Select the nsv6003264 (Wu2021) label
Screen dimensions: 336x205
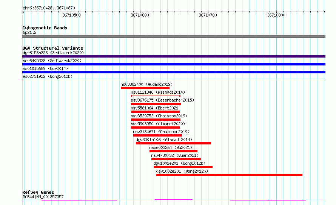point(171,147)
